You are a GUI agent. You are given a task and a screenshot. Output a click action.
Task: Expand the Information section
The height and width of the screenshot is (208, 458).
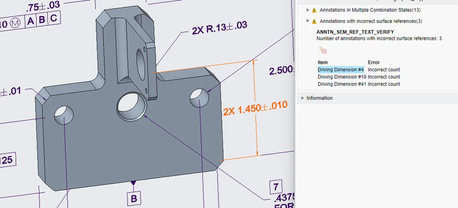(303, 98)
